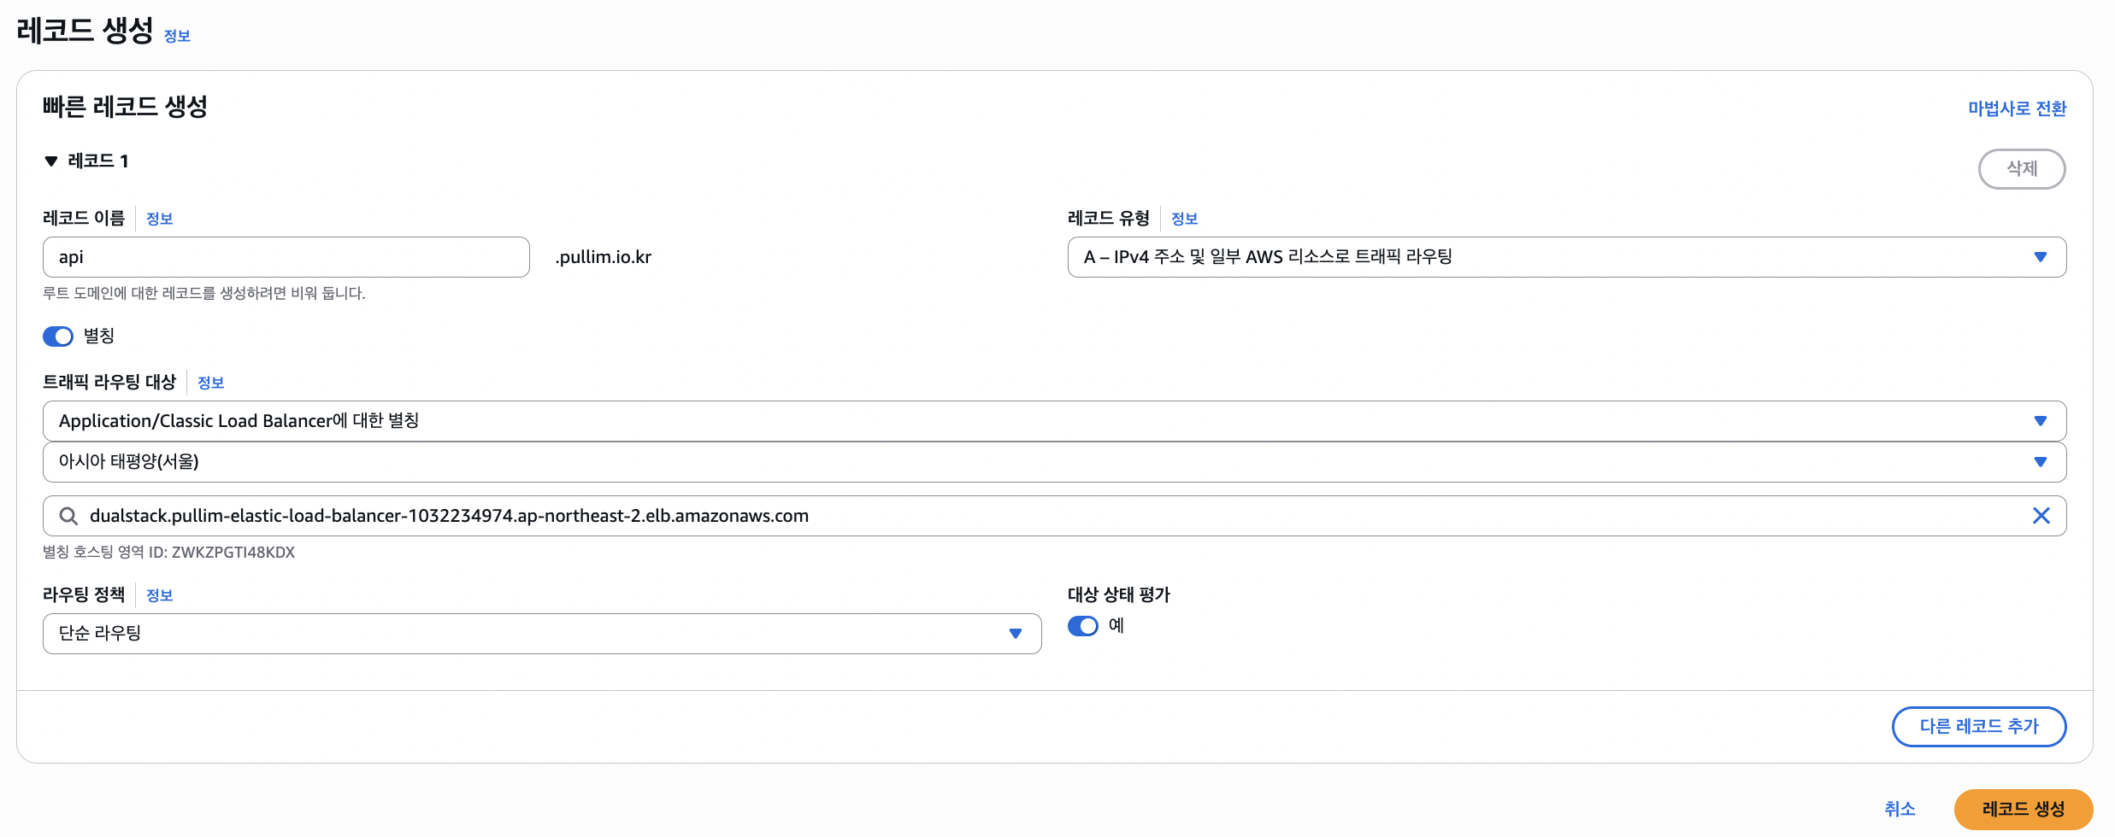
Task: Open 정보 link beside 트래픽 라우팅 대상
Action: (x=211, y=383)
